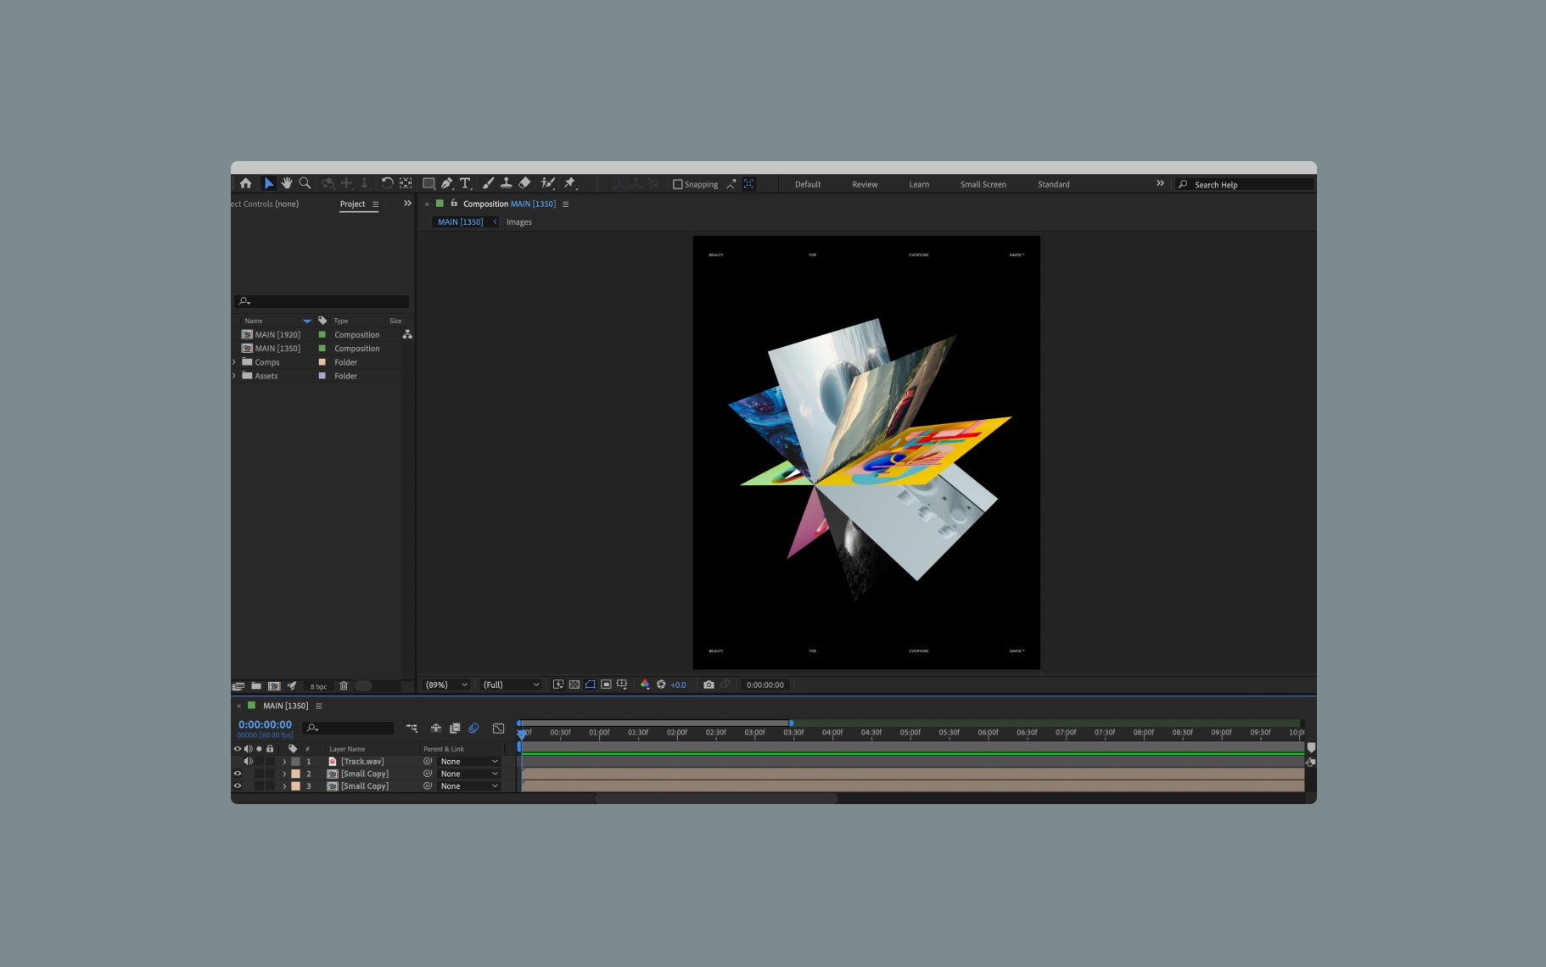
Task: Select the Rectangle shape tool
Action: (x=429, y=183)
